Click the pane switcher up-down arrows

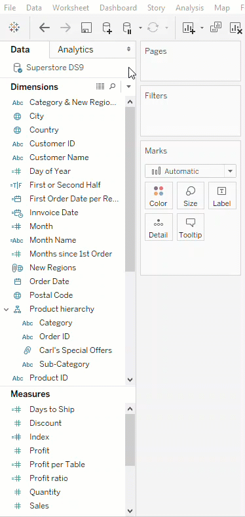tap(129, 49)
